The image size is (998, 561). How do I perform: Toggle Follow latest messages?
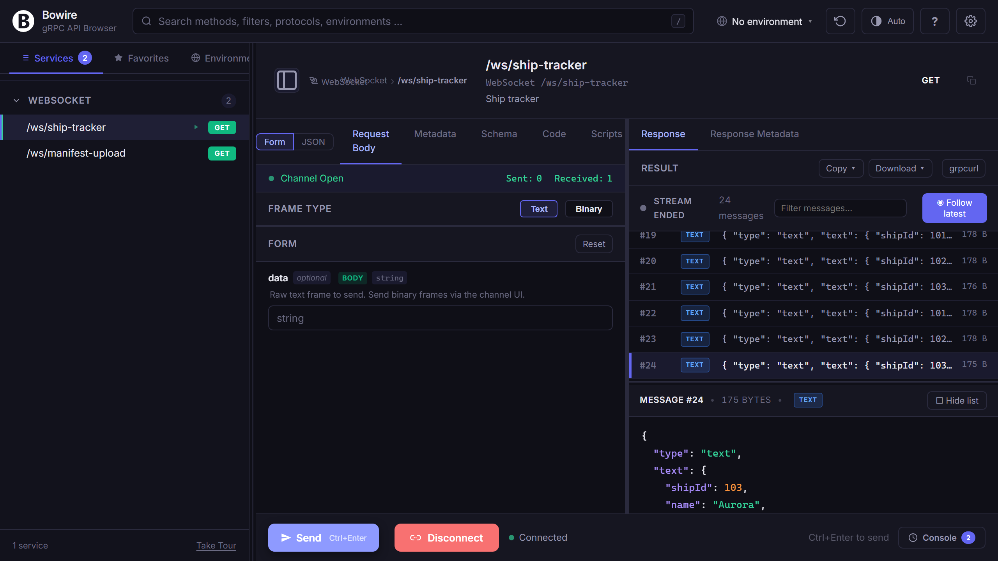pyautogui.click(x=954, y=208)
